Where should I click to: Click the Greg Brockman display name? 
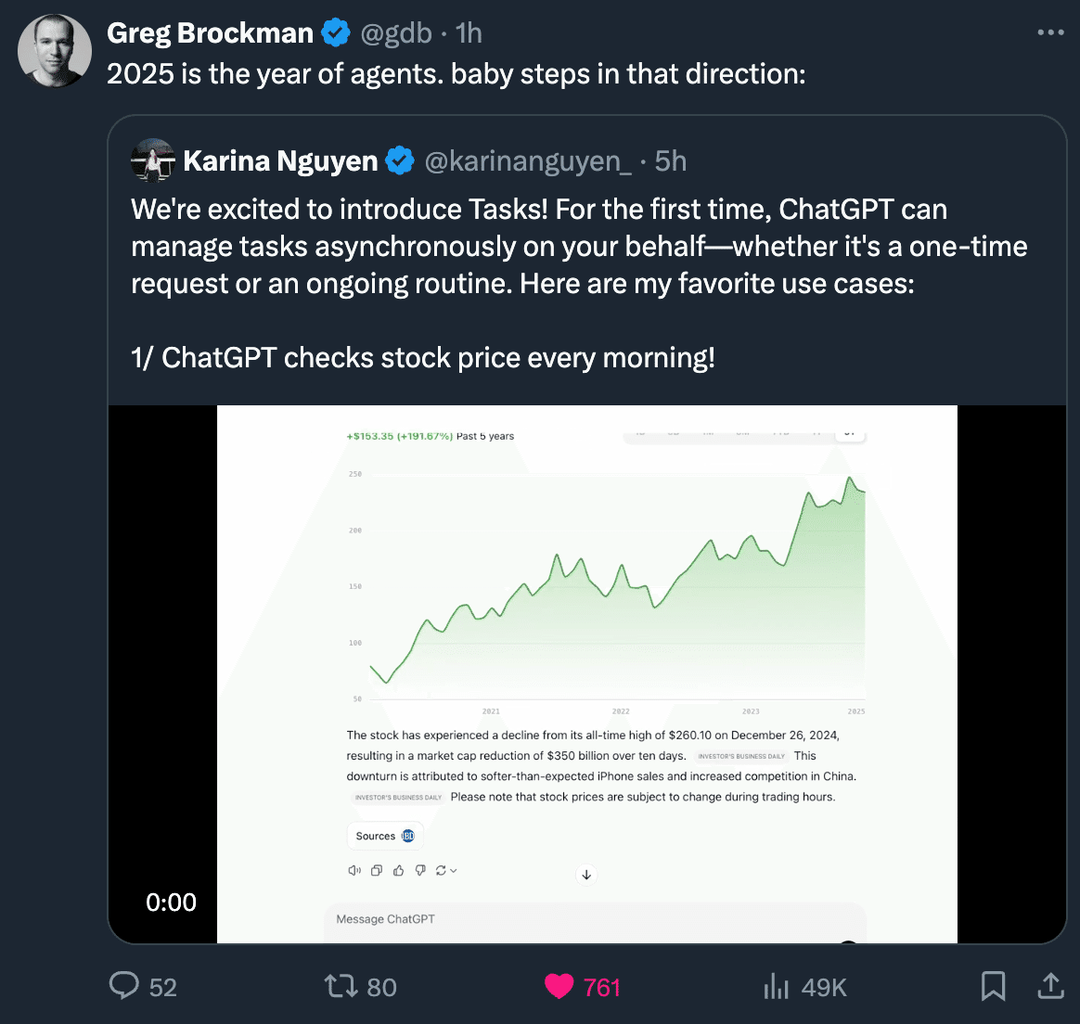pos(211,33)
